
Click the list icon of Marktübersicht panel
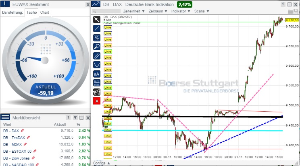tap(5, 117)
